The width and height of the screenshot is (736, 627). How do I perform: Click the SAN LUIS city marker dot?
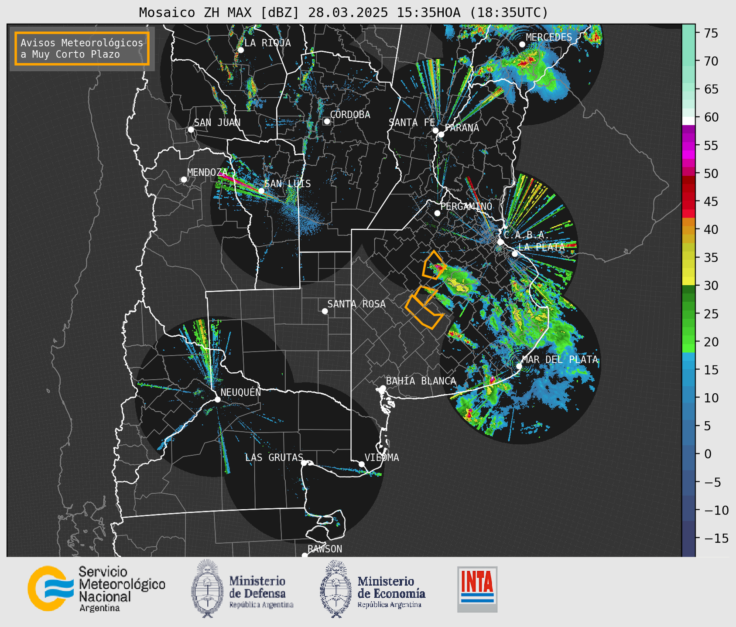pyautogui.click(x=261, y=191)
